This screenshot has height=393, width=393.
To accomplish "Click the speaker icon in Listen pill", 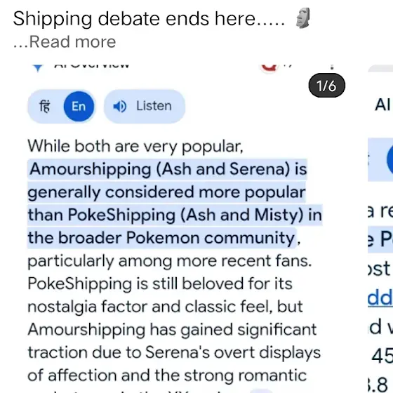I will tap(119, 106).
